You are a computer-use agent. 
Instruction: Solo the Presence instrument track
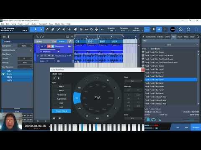(x=45, y=46)
